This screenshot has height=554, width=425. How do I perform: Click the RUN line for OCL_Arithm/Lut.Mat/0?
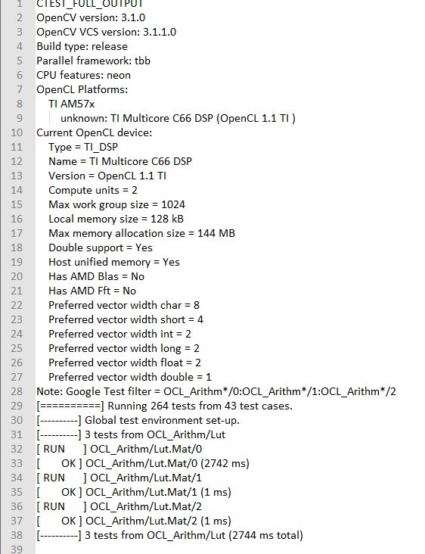pos(119,449)
